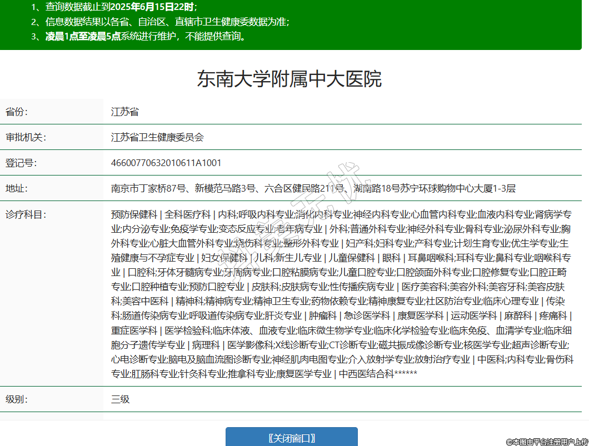This screenshot has width=589, height=446.
Task: Click the address text starting 南京市丁家桥87号
Action: click(x=313, y=188)
